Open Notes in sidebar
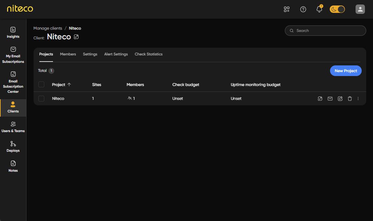Image resolution: width=373 pixels, height=221 pixels. [13, 167]
